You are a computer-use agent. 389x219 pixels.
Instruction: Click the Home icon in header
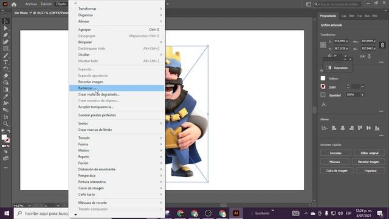point(14,4)
